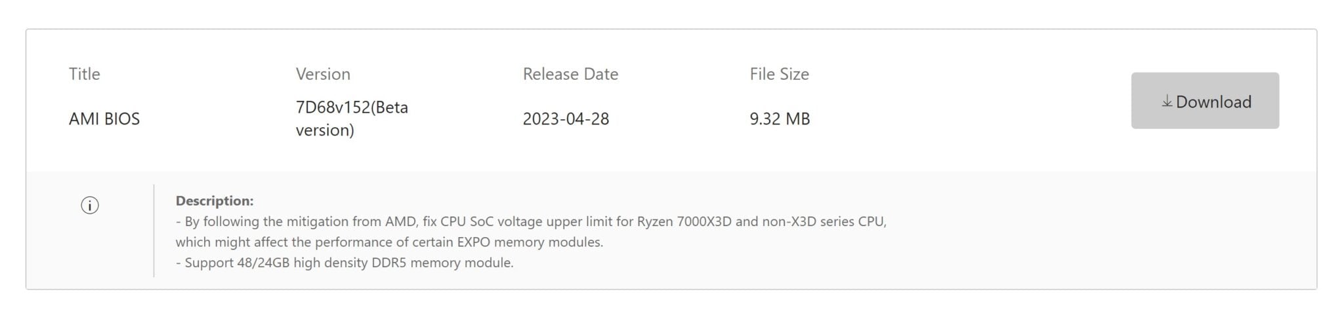Click the line starting "which might affect"
1344x319 pixels.
click(x=389, y=242)
